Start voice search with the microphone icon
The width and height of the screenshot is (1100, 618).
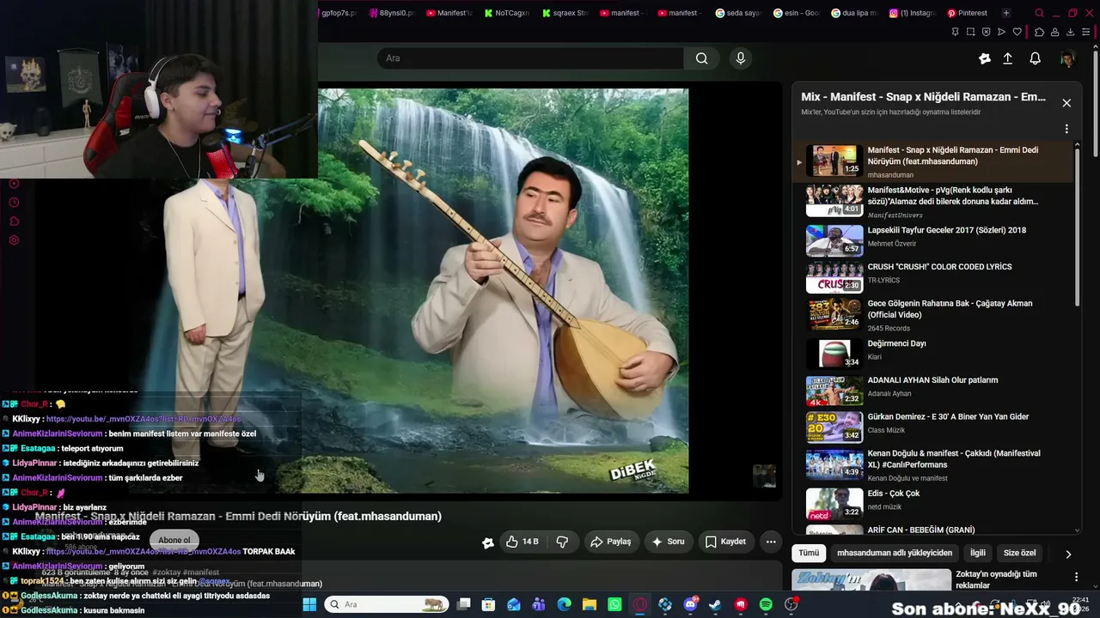(741, 58)
